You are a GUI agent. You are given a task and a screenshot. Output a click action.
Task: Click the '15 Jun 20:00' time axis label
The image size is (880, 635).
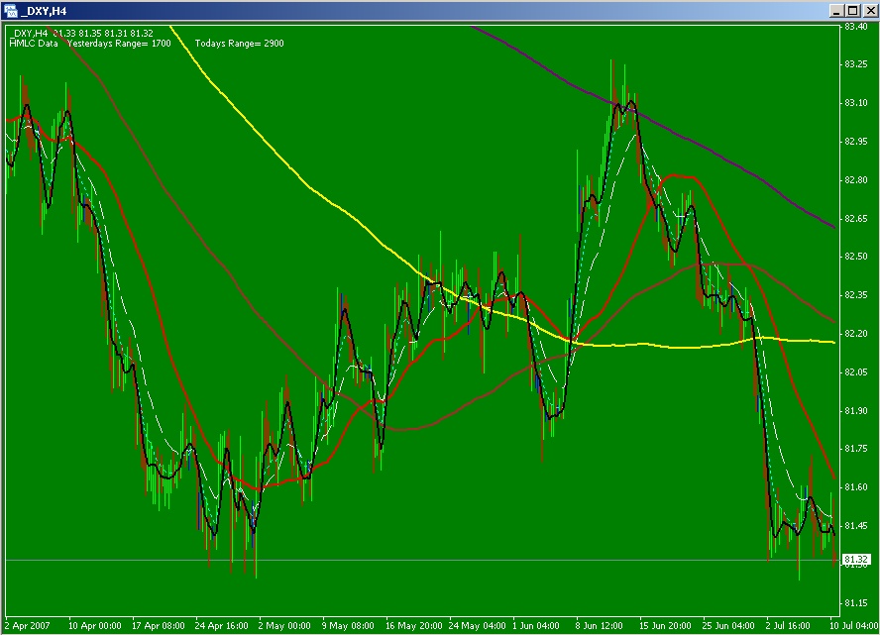665,625
